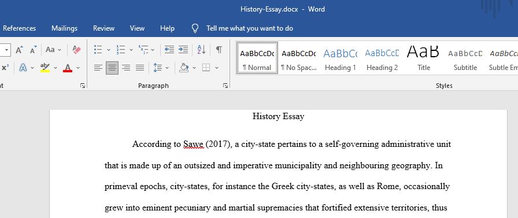
Task: Justify the paragraph text
Action: (x=140, y=68)
